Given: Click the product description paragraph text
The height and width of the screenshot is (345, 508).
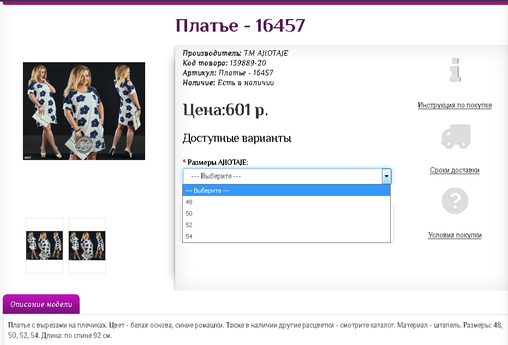Looking at the screenshot, I should 255,330.
